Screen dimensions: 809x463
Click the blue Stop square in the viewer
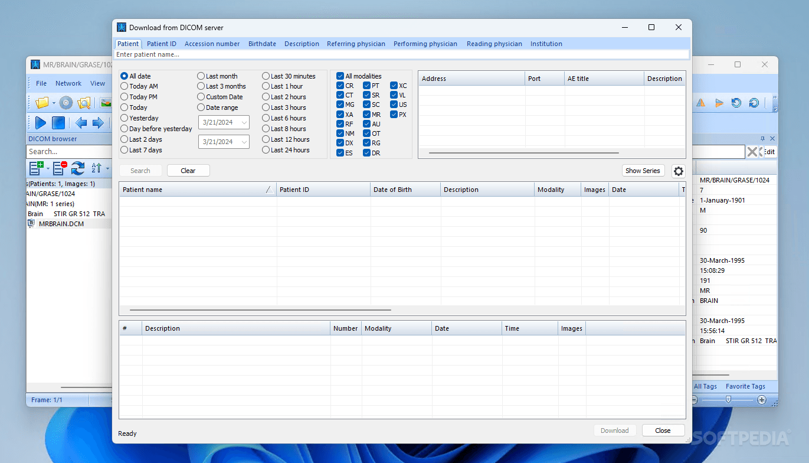[58, 123]
